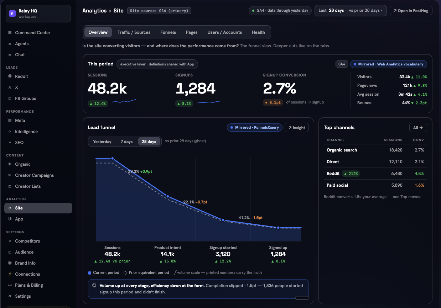441x308 pixels.
Task: Click the Agents sidebar icon
Action: (10, 44)
